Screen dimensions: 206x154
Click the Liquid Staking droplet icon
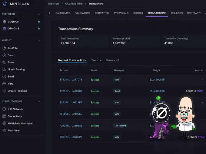[x=4, y=69]
